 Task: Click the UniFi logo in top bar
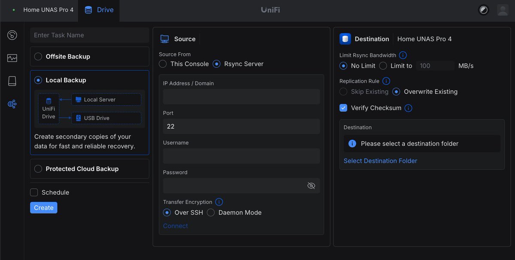[x=270, y=10]
